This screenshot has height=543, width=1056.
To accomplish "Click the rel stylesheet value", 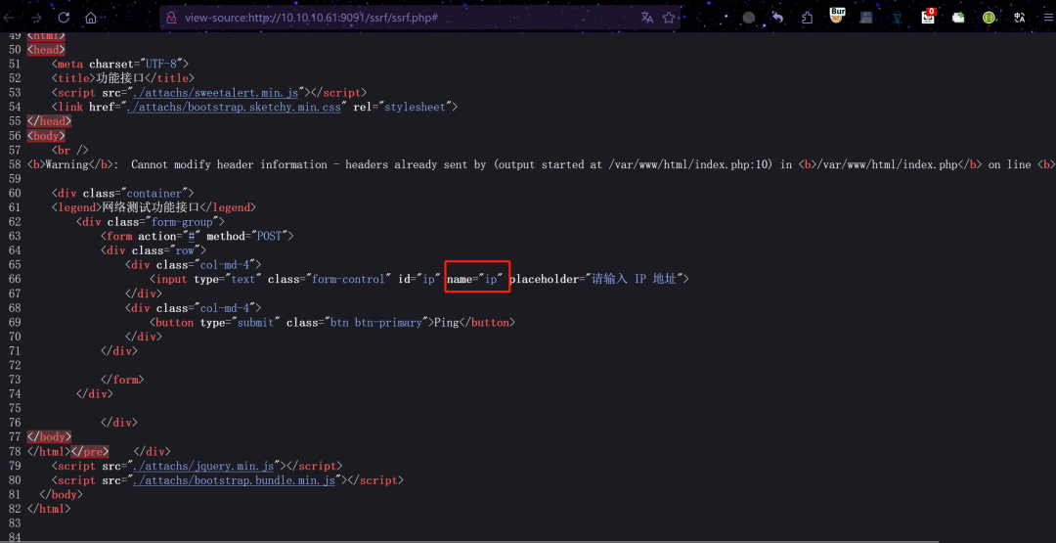I will [415, 107].
